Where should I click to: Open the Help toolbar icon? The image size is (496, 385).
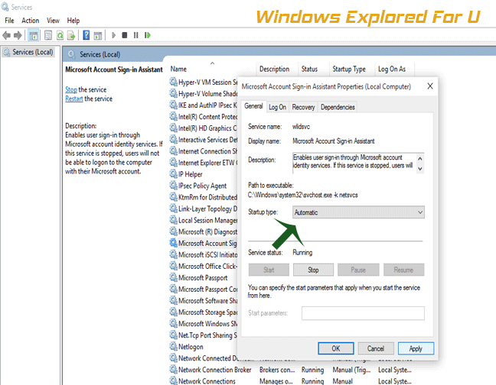(x=86, y=35)
